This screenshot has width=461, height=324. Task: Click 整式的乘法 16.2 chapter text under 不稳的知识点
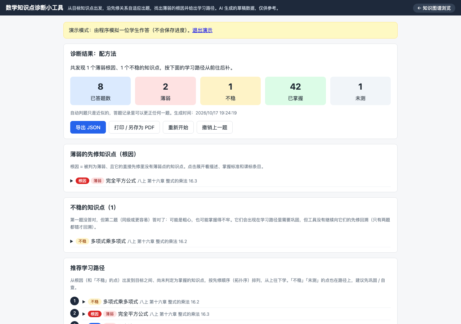point(171,241)
